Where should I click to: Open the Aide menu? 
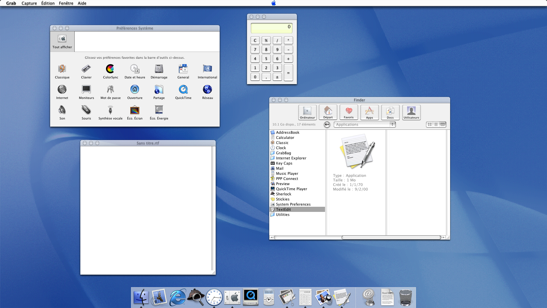point(82,3)
